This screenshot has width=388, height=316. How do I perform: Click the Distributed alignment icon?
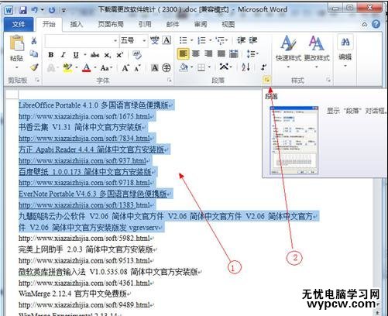(234, 53)
